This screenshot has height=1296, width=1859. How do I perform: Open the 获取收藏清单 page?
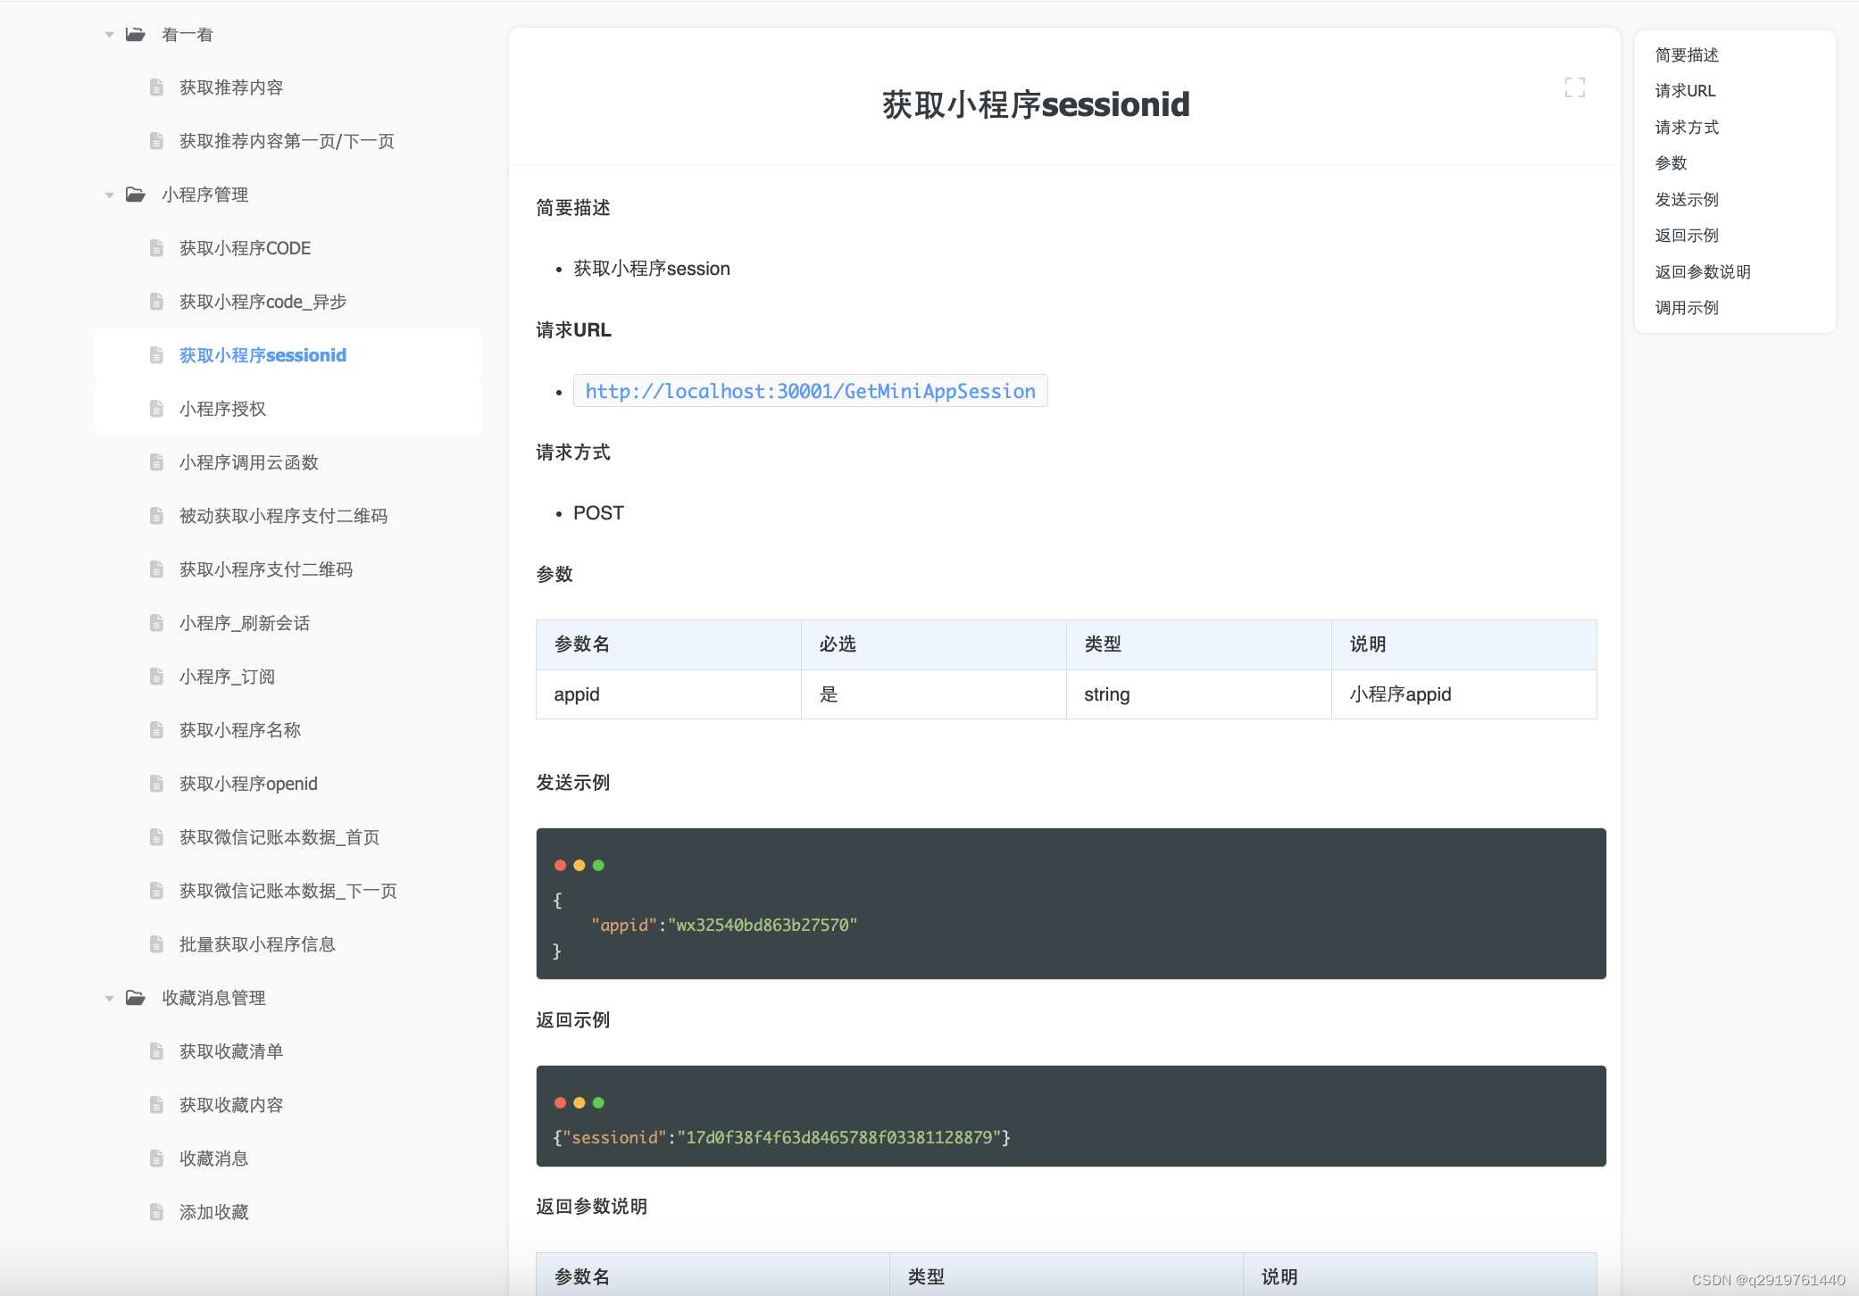point(231,1051)
